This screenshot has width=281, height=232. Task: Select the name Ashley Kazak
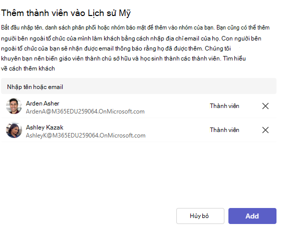pyautogui.click(x=45, y=127)
